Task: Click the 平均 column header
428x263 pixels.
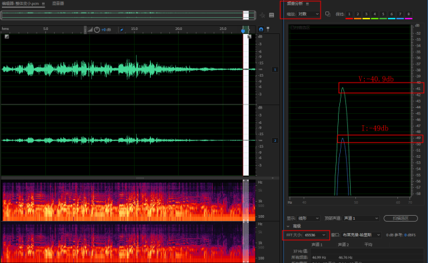Action: point(368,244)
